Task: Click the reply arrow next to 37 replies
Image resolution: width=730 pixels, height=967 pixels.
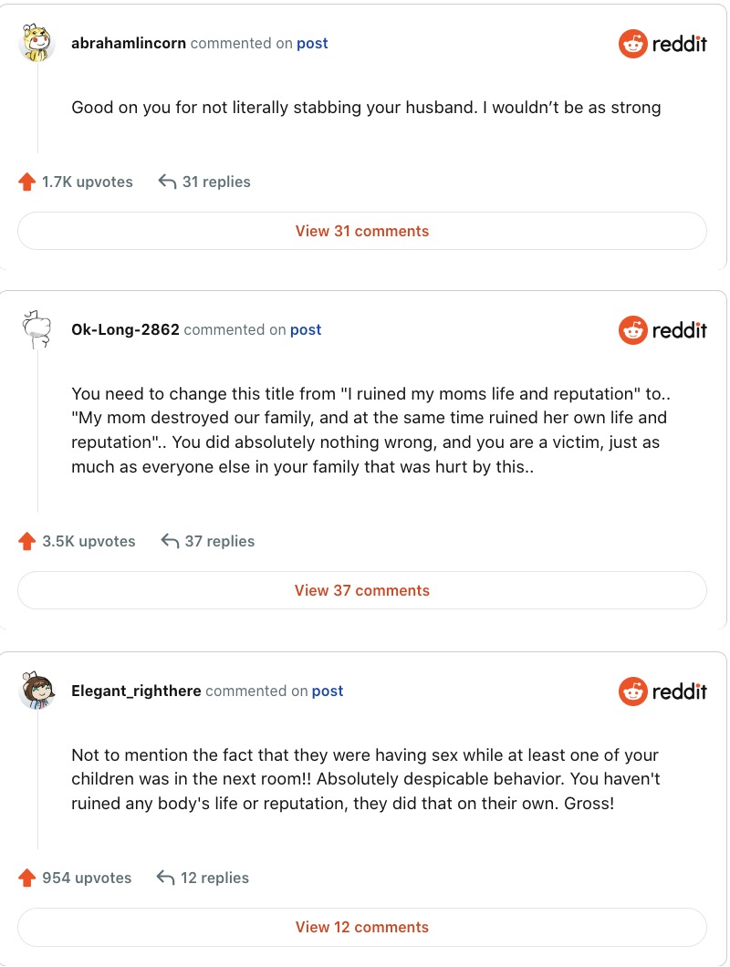Action: tap(170, 541)
